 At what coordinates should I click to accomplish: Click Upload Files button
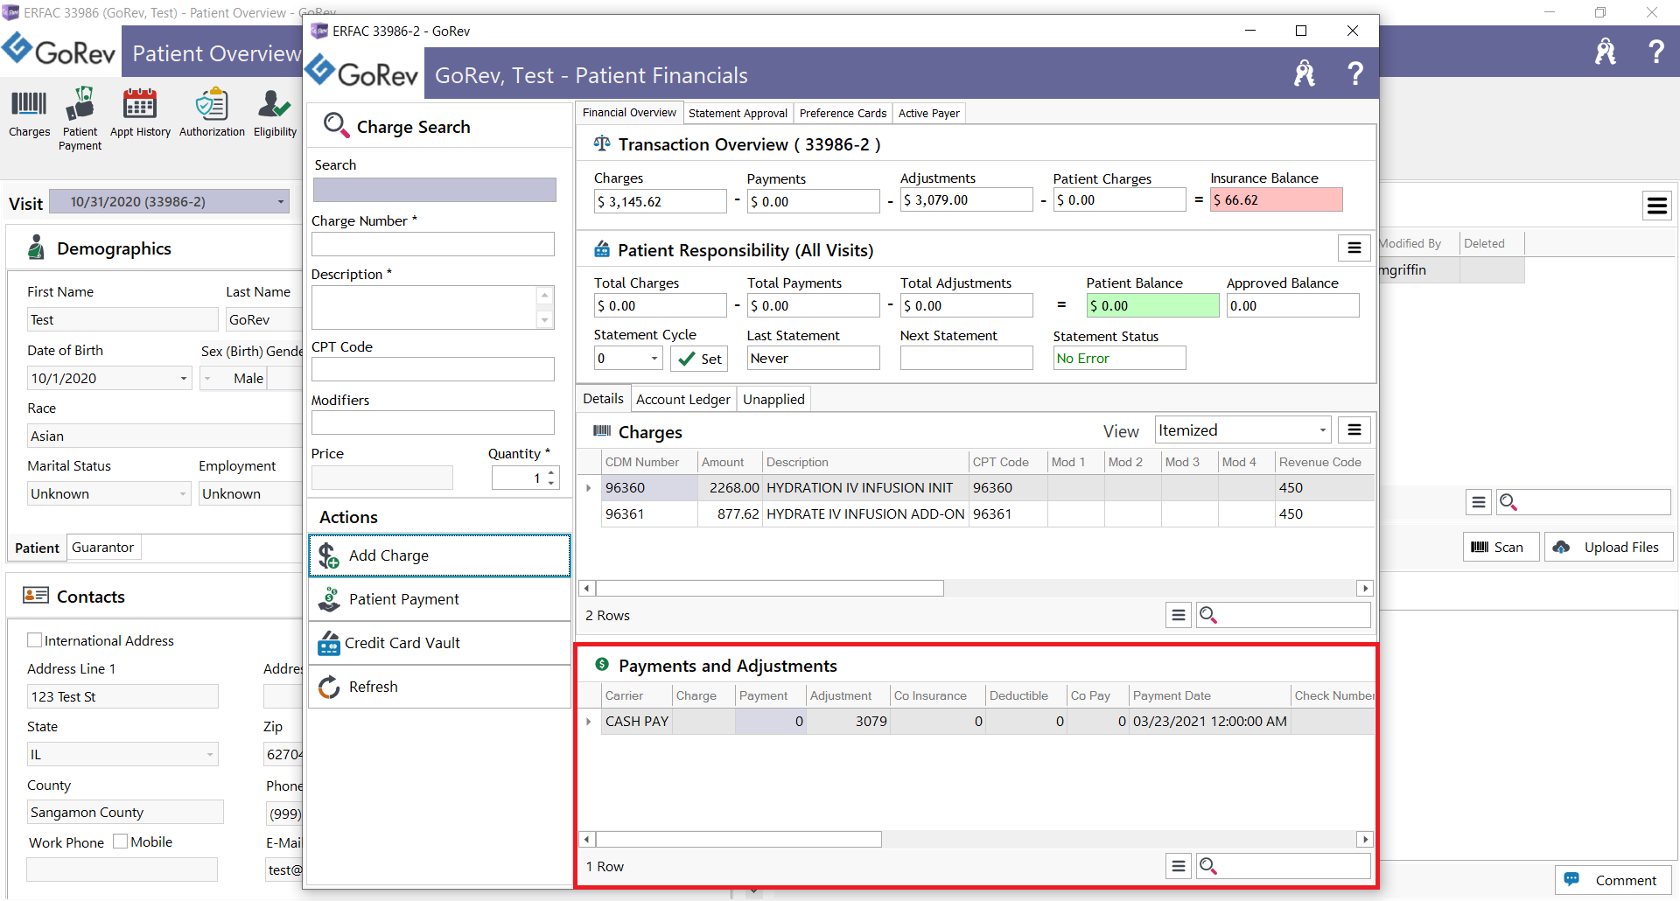1608,547
